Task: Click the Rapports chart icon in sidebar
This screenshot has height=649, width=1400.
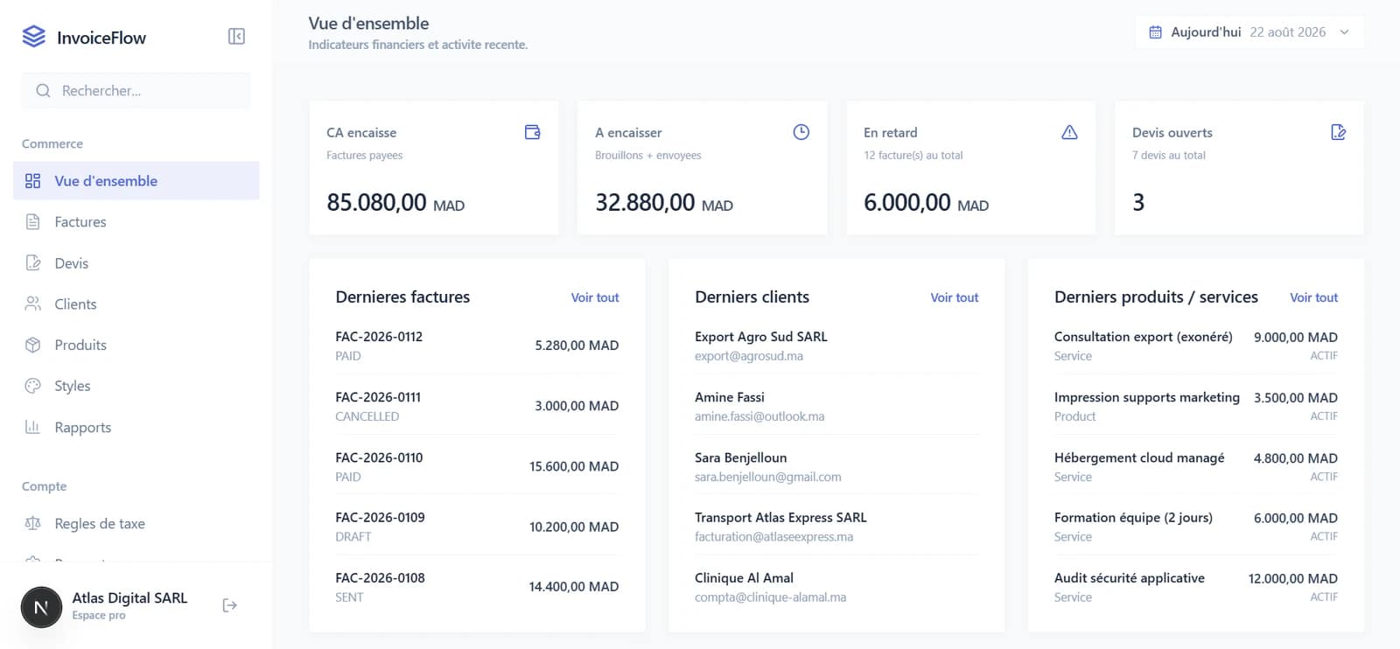Action: [33, 427]
